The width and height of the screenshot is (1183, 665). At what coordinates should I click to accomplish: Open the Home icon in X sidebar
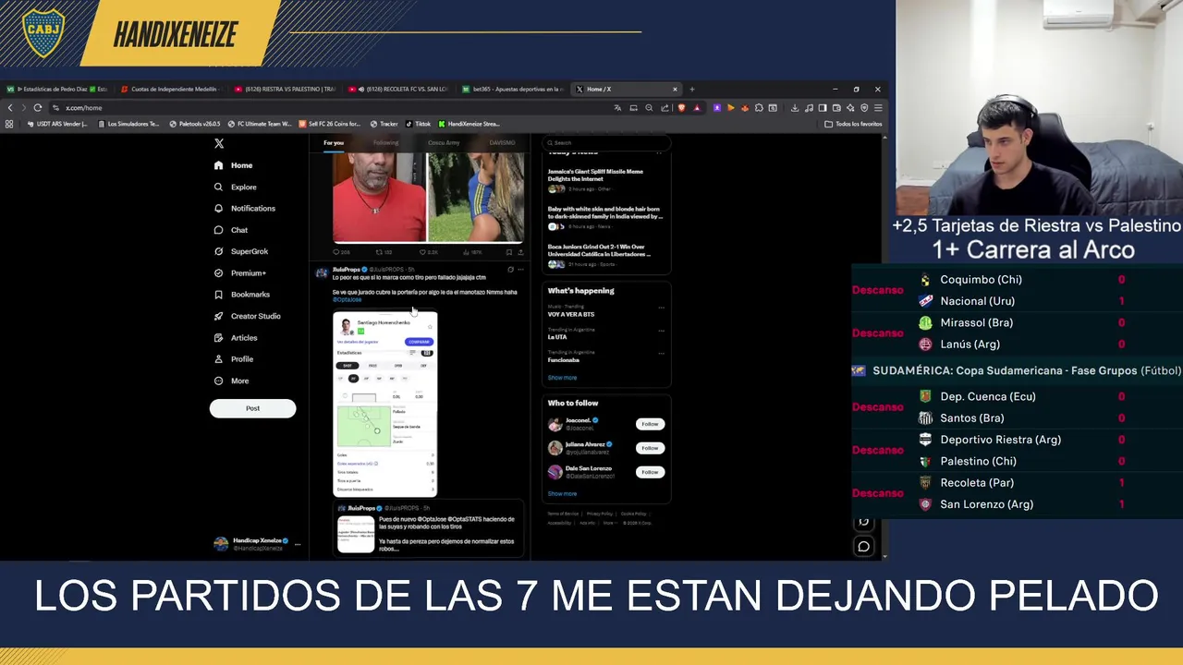[218, 165]
